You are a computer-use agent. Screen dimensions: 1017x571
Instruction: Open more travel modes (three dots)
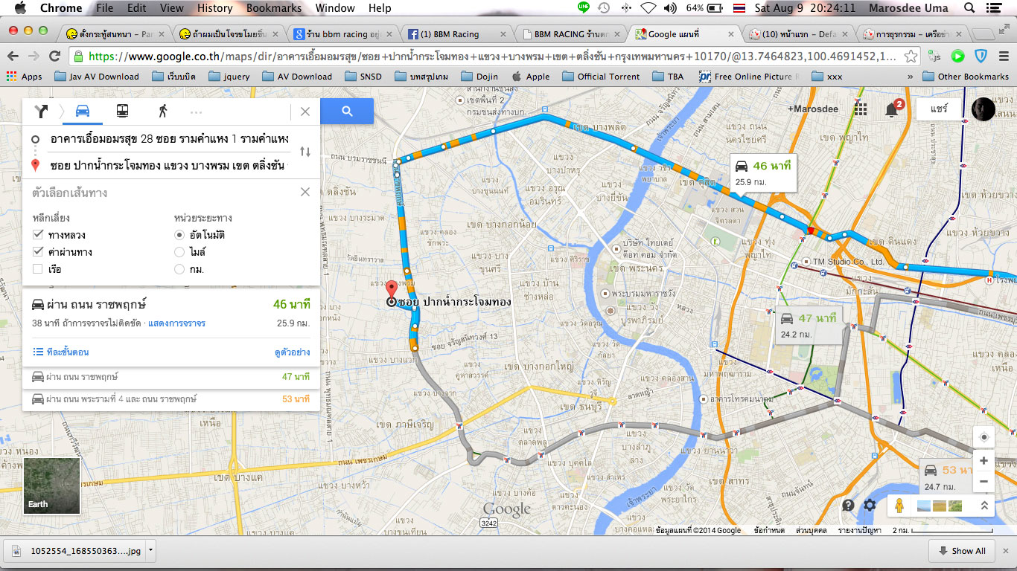click(x=197, y=112)
